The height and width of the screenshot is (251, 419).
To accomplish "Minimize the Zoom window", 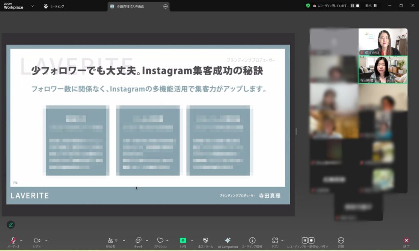I will [390, 6].
